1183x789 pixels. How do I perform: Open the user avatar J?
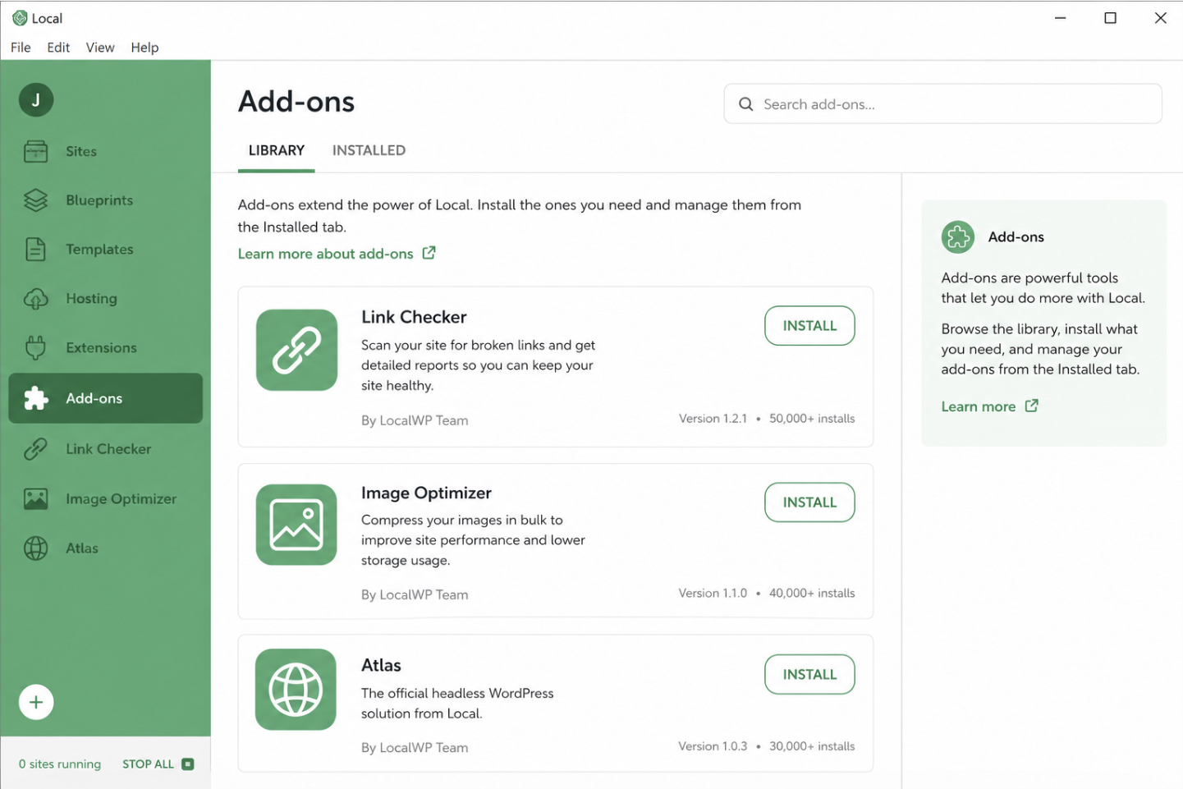point(36,100)
